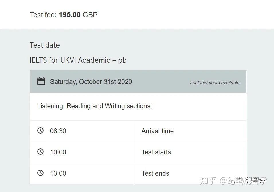The width and height of the screenshot is (274, 192).
Task: Click the 08:30 time value
Action: click(58, 131)
